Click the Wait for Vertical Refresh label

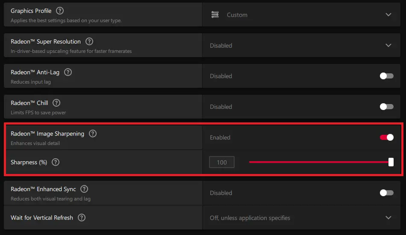pyautogui.click(x=42, y=218)
